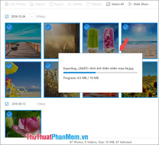
Task: Click the Slide Show text button
Action: (141, 4)
